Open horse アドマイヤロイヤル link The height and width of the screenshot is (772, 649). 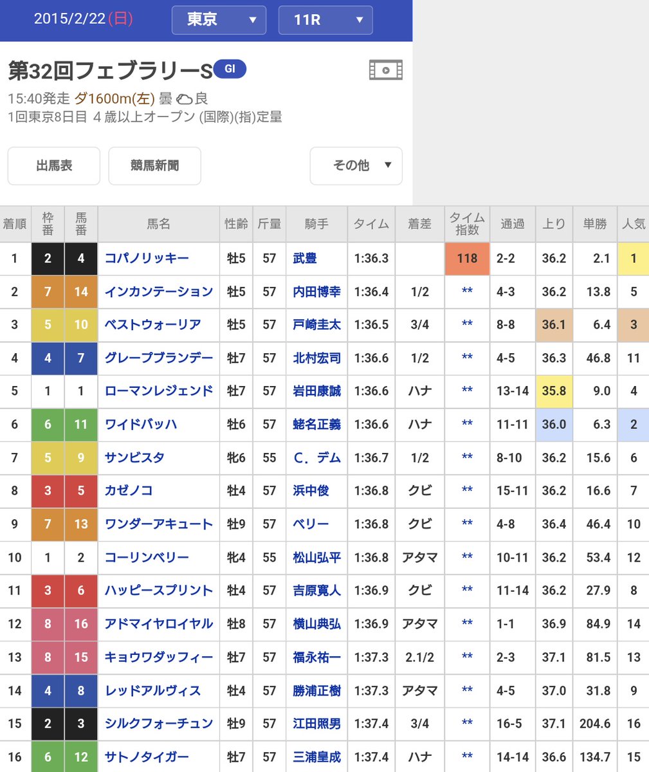tap(159, 624)
